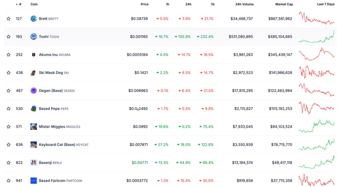Click Basenji's green price $0.04771
The height and width of the screenshot is (187, 337).
(140, 162)
